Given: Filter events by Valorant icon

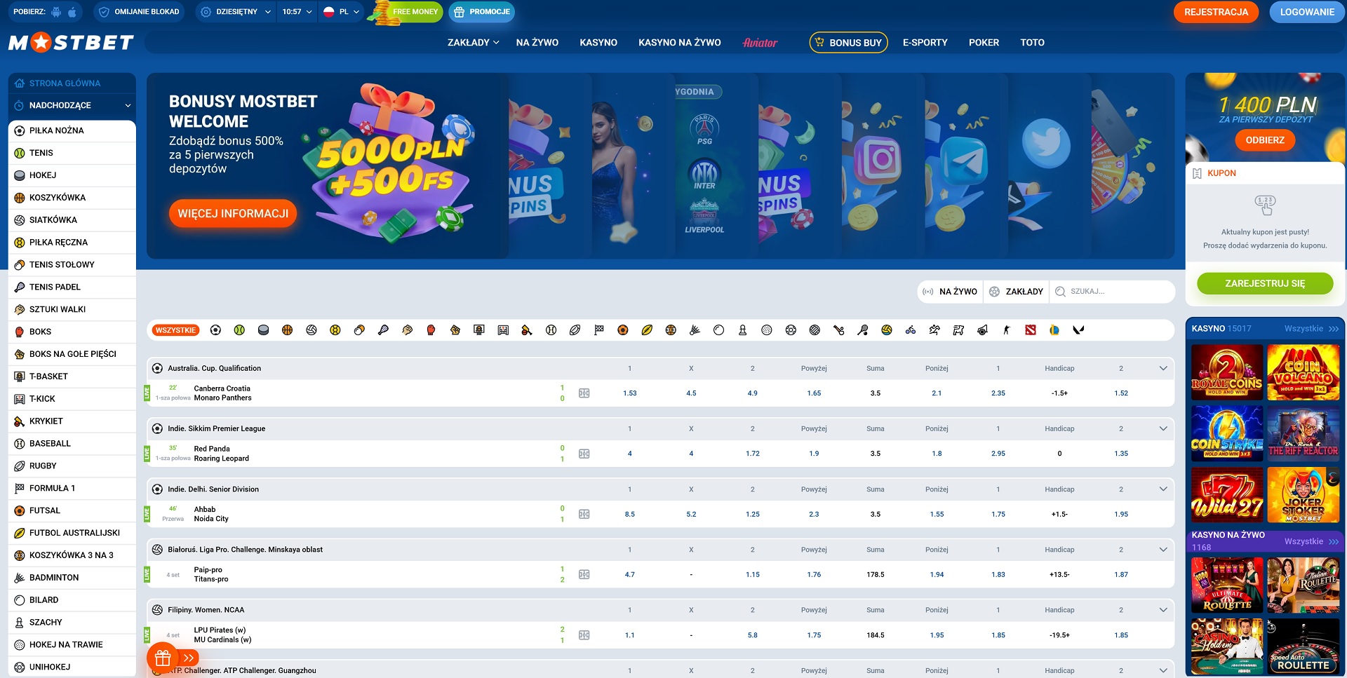Looking at the screenshot, I should [1078, 330].
